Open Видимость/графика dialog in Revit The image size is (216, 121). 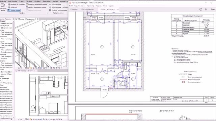click(x=16, y=4)
